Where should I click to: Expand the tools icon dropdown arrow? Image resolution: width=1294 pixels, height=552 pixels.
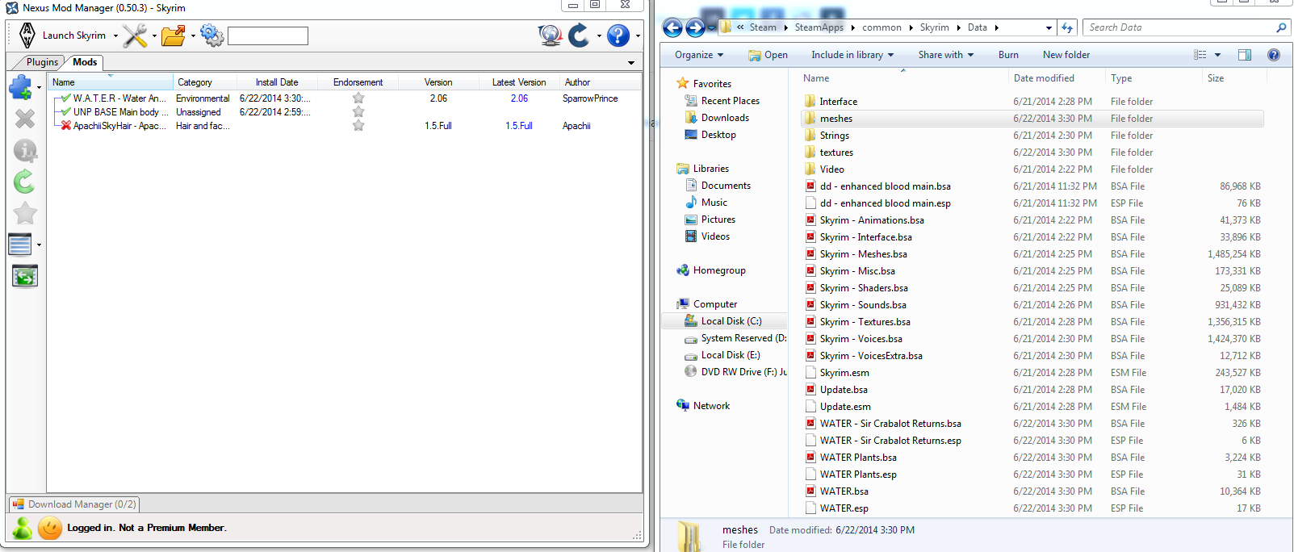[154, 36]
